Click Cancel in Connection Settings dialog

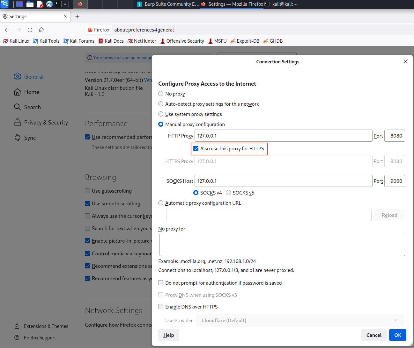(373, 335)
